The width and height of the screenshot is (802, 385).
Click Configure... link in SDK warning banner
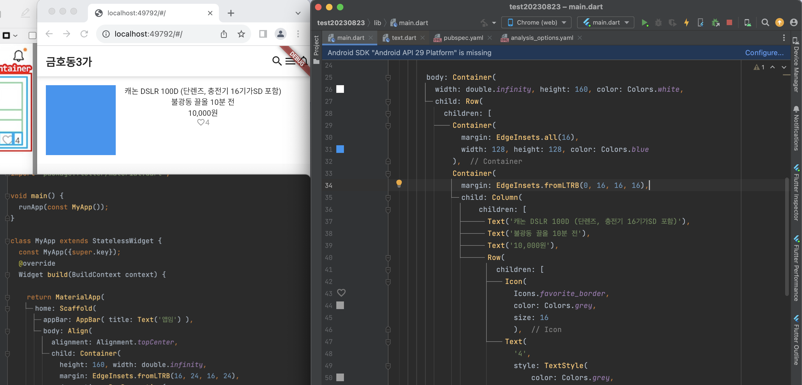pos(764,53)
